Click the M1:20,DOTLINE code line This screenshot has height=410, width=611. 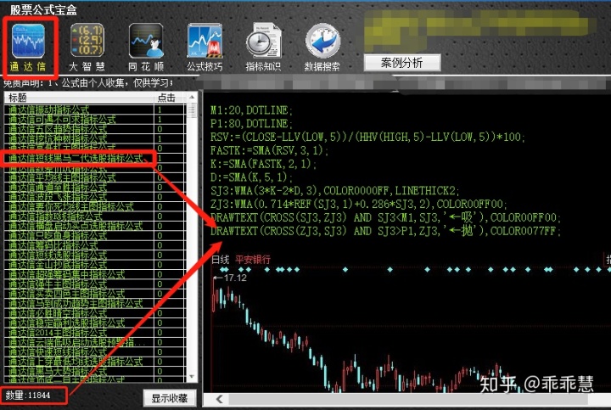[251, 110]
